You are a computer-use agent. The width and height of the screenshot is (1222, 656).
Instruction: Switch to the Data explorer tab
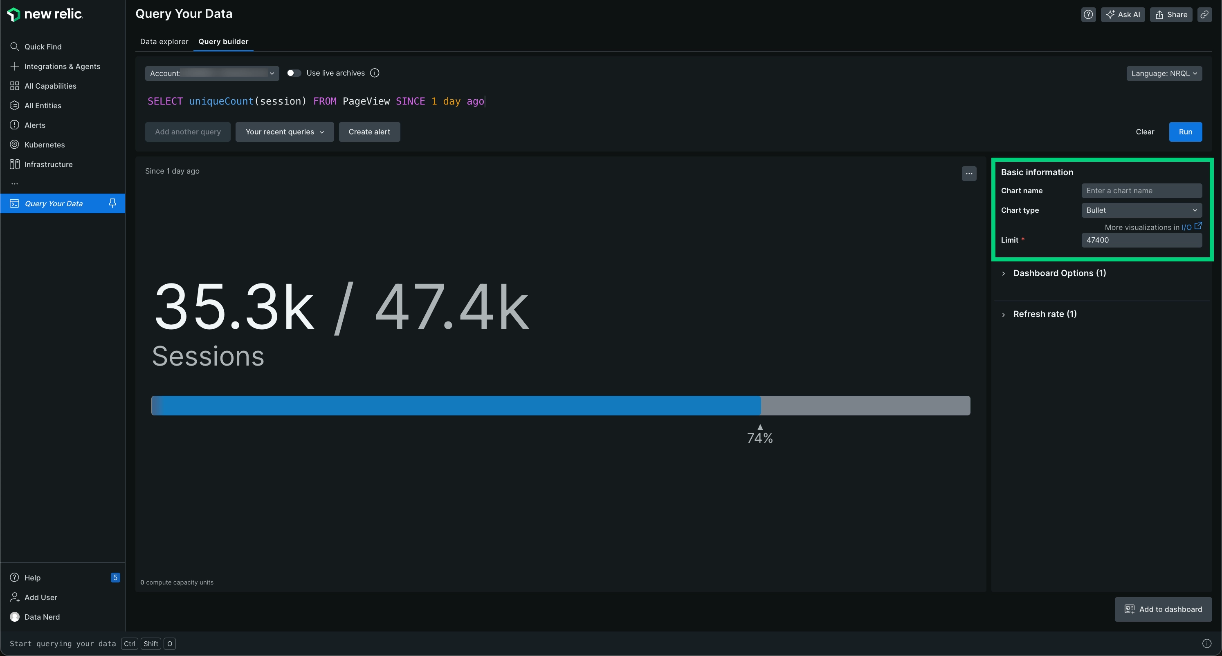163,41
